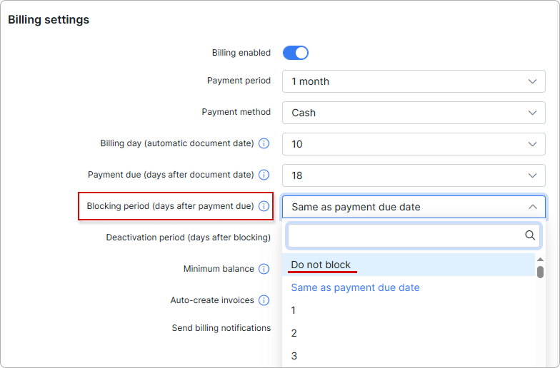Click info icon beside Billing day label
The width and height of the screenshot is (560, 368).
point(264,143)
